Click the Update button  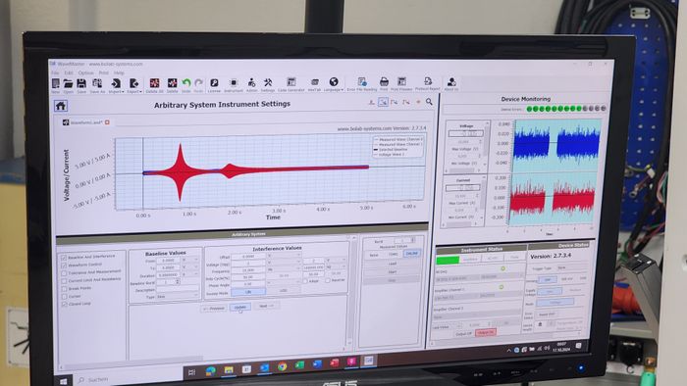pyautogui.click(x=240, y=308)
